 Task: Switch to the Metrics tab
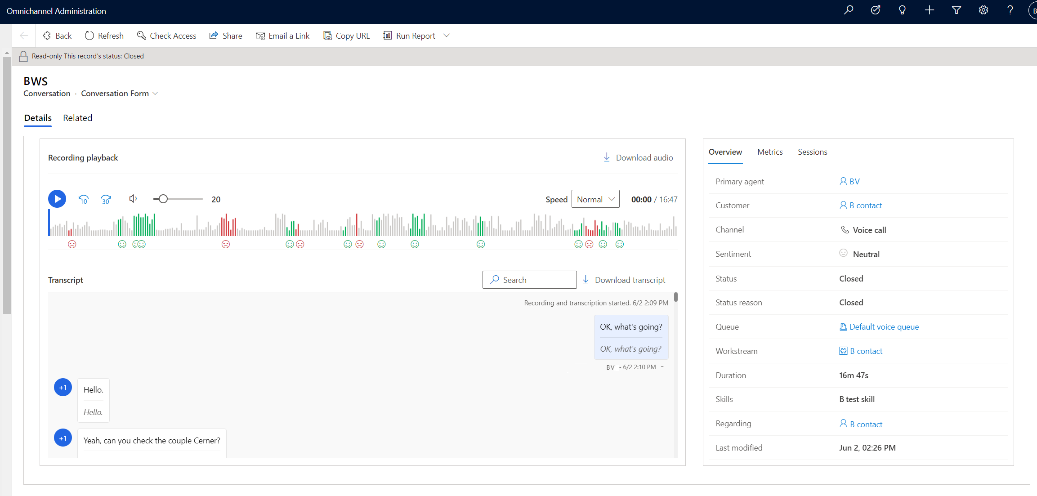tap(770, 152)
